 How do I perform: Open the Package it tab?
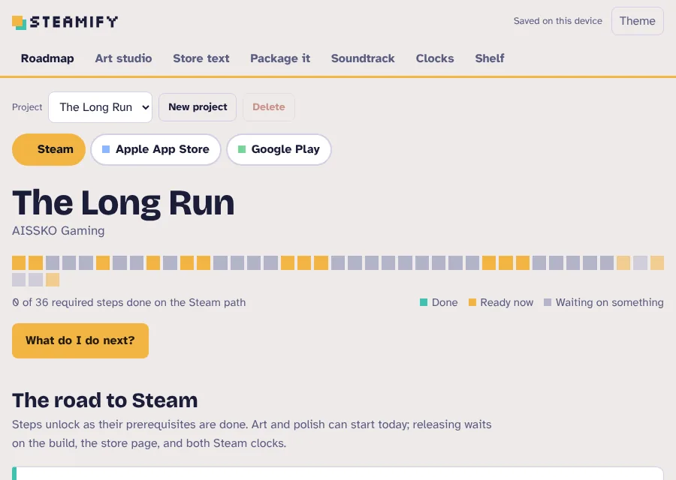[280, 58]
